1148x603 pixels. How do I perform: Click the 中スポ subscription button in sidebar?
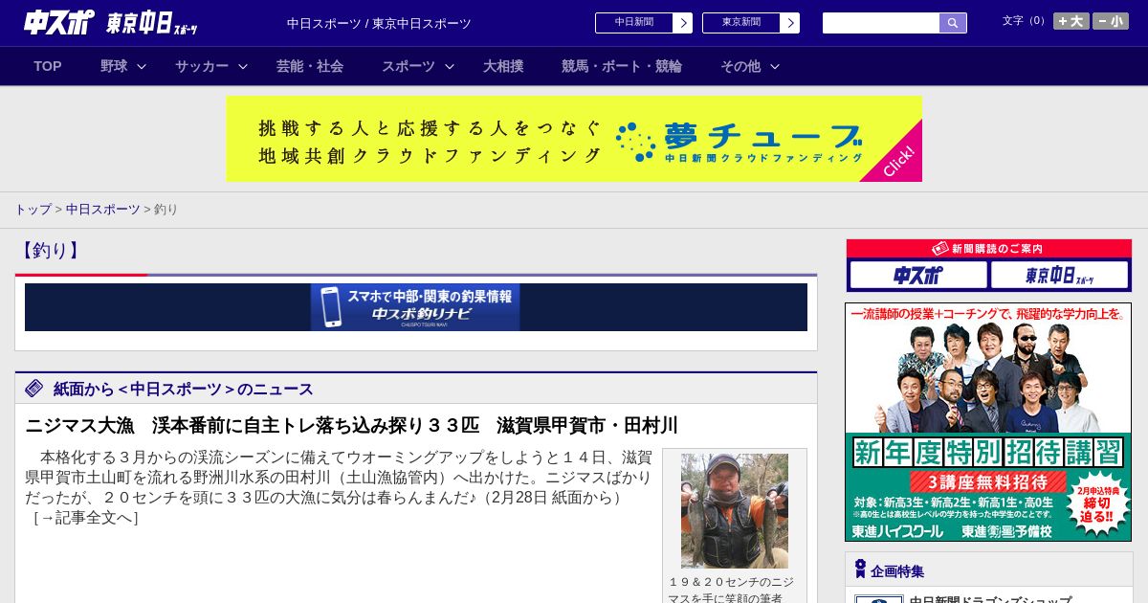pyautogui.click(x=918, y=276)
